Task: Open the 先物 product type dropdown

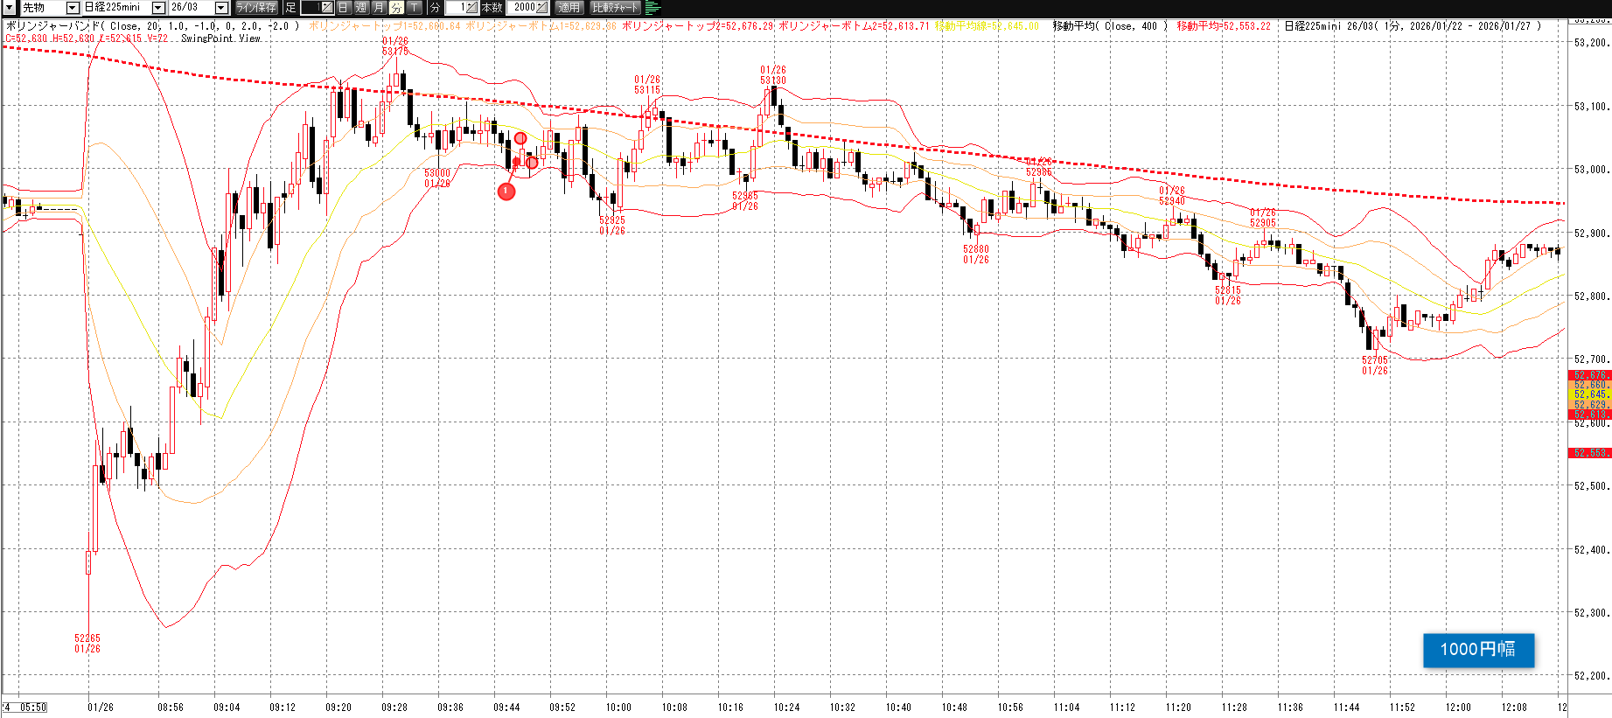Action: 73,8
